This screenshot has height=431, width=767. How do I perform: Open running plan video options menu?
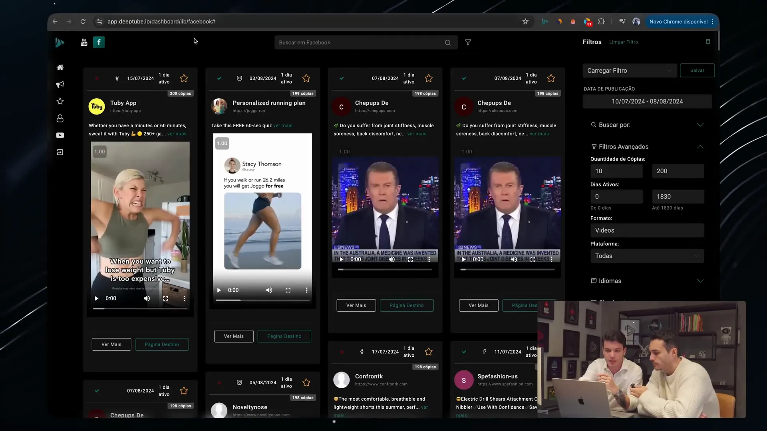click(307, 290)
